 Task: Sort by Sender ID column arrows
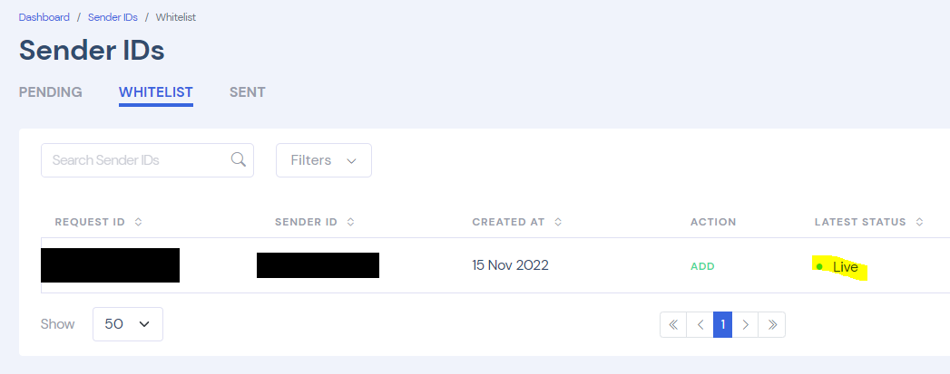350,222
